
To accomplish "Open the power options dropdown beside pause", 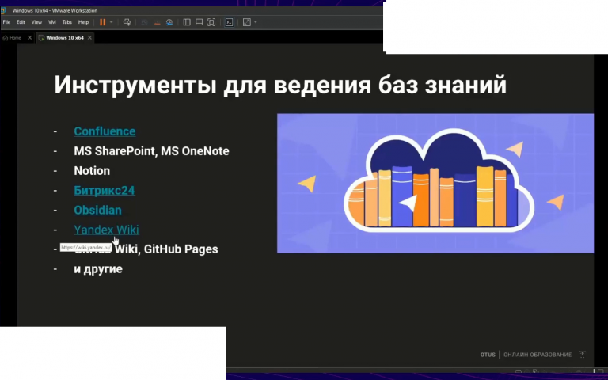I will [112, 22].
